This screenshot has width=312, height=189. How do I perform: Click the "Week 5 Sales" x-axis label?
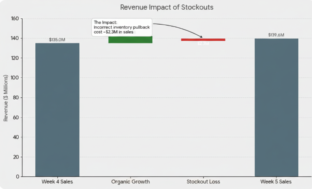(x=276, y=182)
